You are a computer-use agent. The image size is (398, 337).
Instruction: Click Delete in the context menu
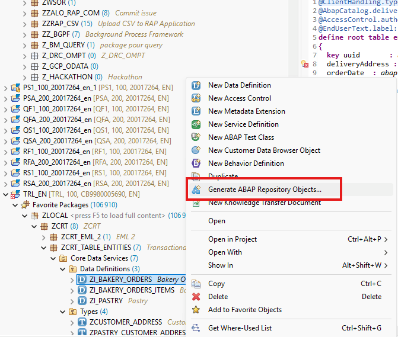tap(218, 297)
